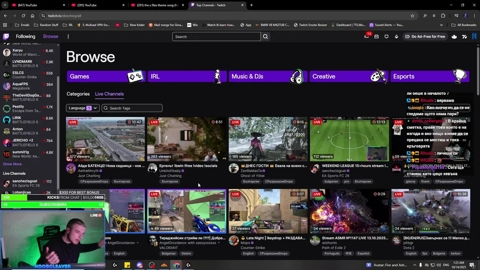Open the Chrome profile avatar
480x270 pixels.
[465, 16]
